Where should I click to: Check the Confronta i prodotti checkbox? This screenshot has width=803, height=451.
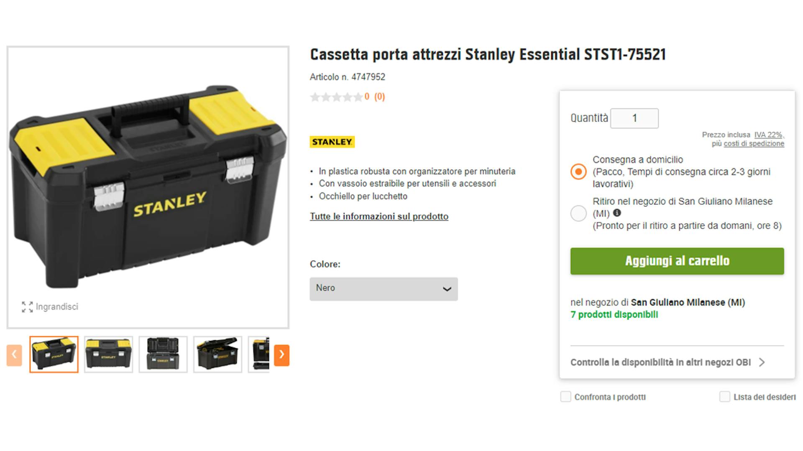pyautogui.click(x=565, y=397)
